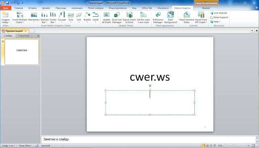The image size is (259, 148).
Task: Click the zoom out minus button
Action: [226, 146]
